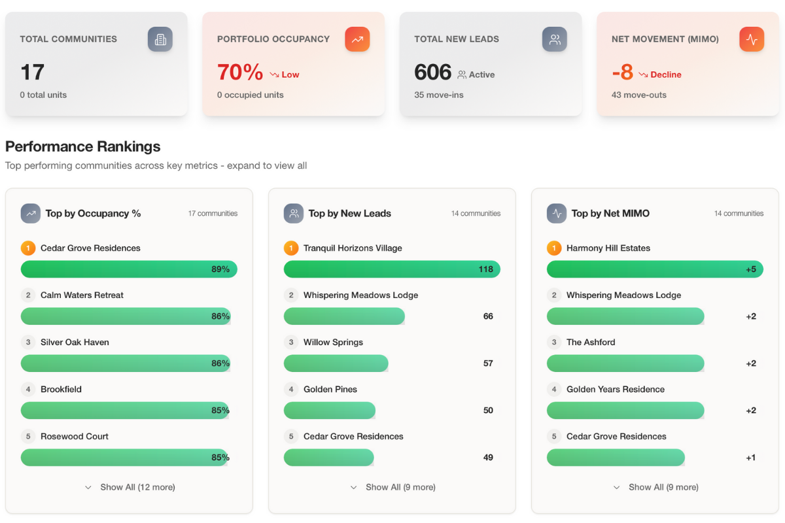The width and height of the screenshot is (785, 523).
Task: Select the Portfolio Occupancy 70% card
Action: tap(293, 64)
